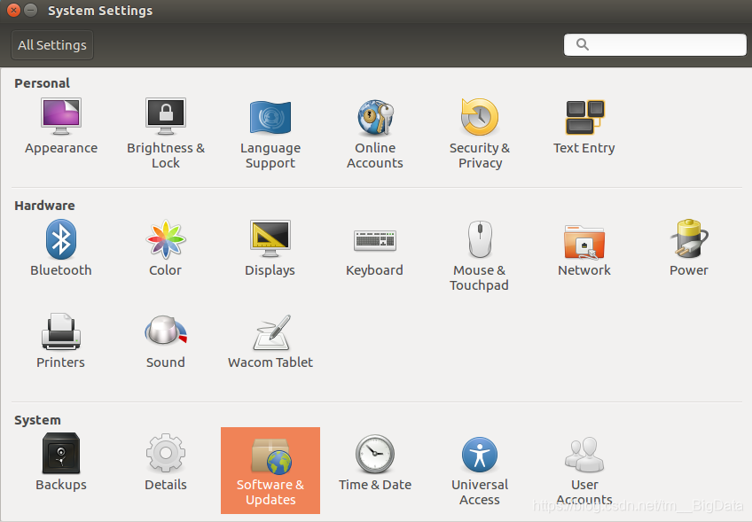Close the System Settings window

[x=14, y=10]
